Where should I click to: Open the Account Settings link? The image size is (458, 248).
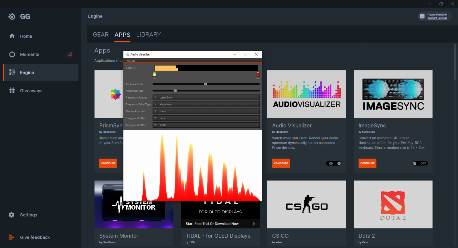click(437, 18)
